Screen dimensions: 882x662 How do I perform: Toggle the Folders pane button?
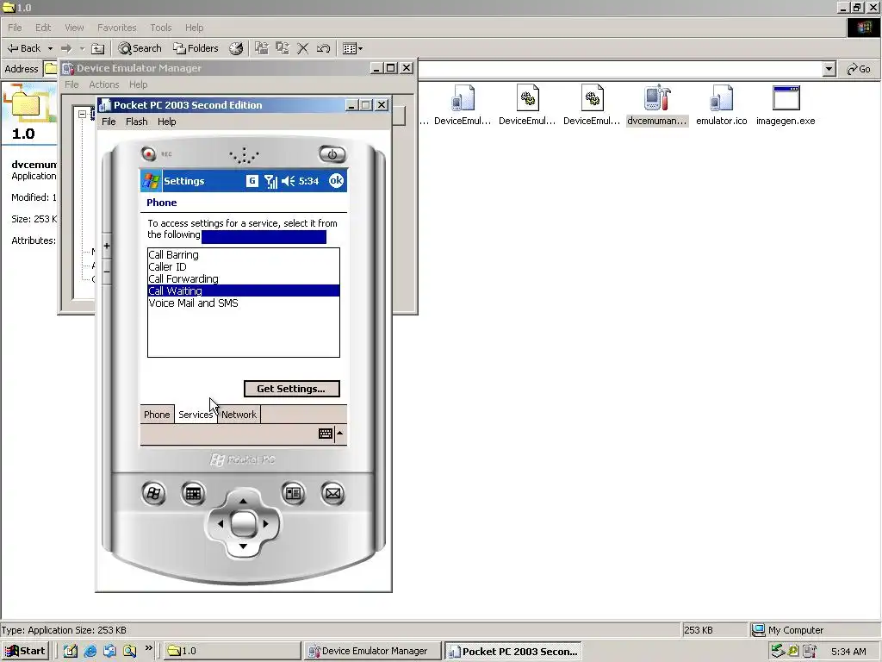[196, 48]
